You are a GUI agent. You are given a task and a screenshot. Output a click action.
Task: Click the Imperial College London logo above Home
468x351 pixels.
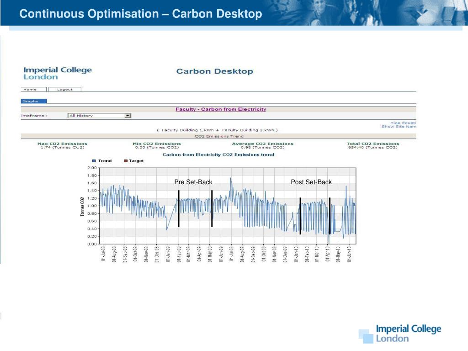click(x=58, y=74)
